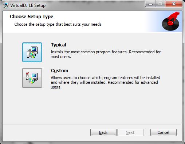Click the grayed-out maximize button

(160, 4)
